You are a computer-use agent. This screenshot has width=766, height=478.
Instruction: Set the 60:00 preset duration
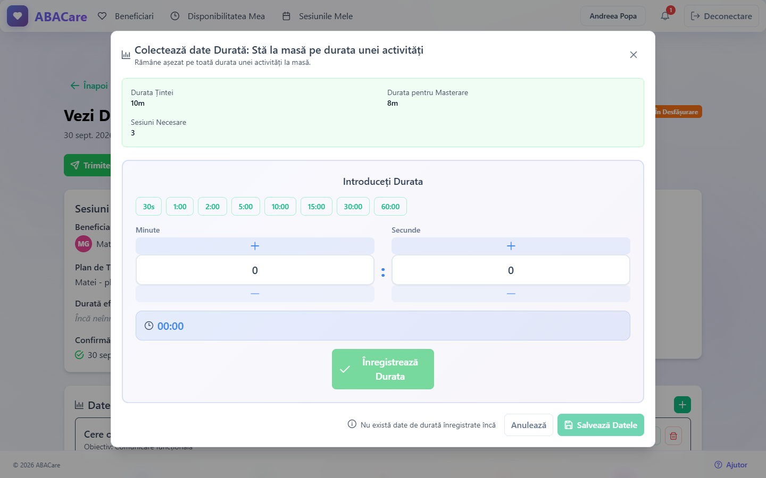point(390,207)
